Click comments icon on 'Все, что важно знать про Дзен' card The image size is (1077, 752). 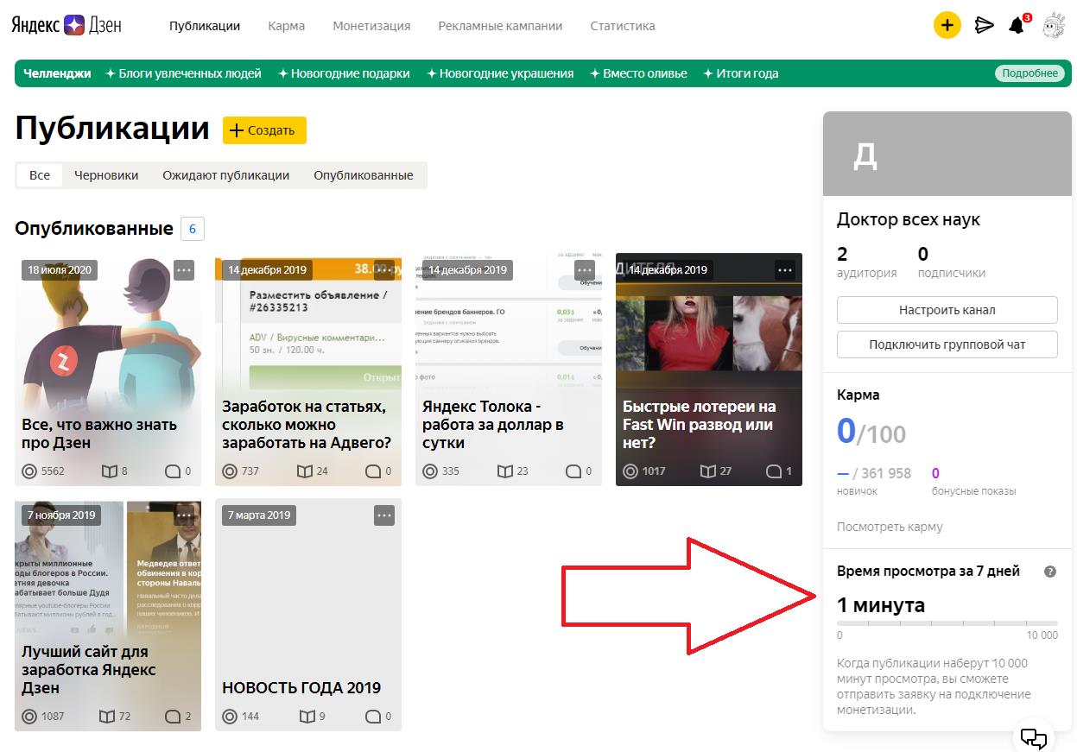pos(173,471)
